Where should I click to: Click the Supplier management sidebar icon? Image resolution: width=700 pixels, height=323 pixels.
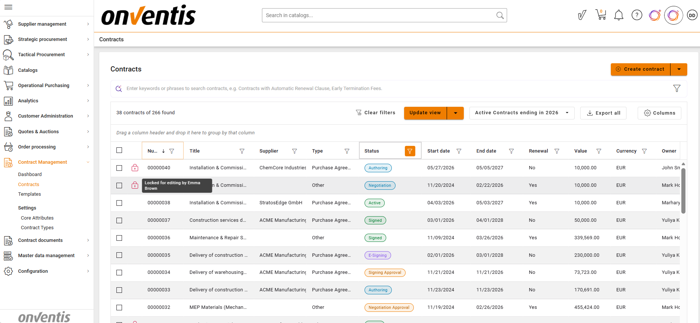tap(8, 24)
